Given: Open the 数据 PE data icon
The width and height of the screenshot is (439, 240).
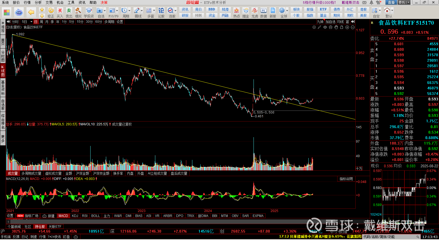Looking at the screenshot, I should pos(263,10).
